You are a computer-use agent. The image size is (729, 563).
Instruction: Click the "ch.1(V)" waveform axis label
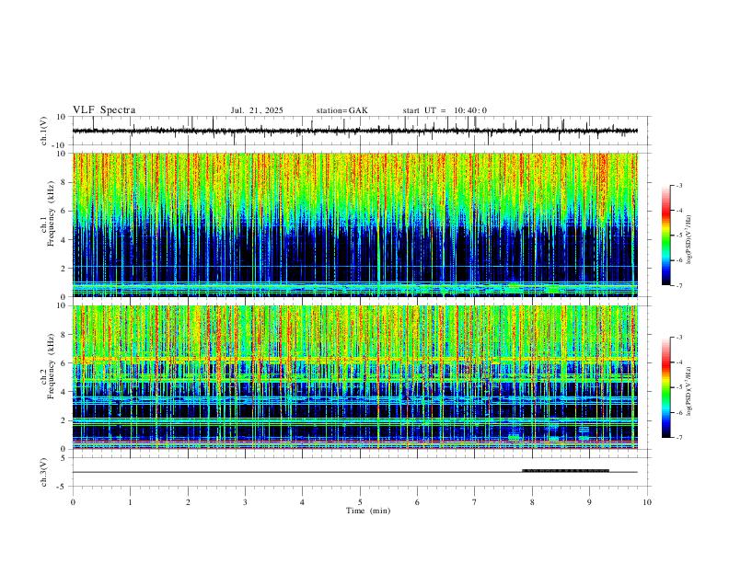(x=44, y=131)
